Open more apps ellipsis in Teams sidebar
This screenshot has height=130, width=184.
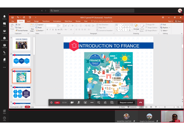[x=4, y=67]
